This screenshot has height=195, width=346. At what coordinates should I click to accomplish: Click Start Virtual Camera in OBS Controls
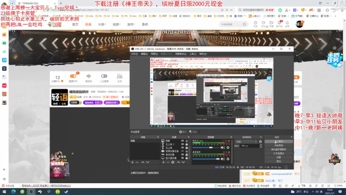(x=279, y=149)
